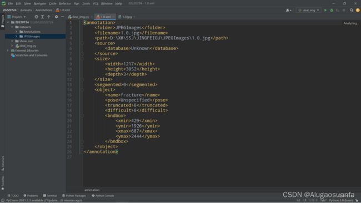Open the Tools menu
The image size is (361, 203).
(86, 3)
